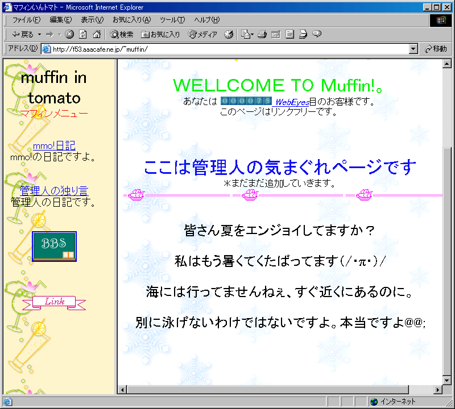
Task: Click the Messenger speech bubble icon
Action: (317, 34)
